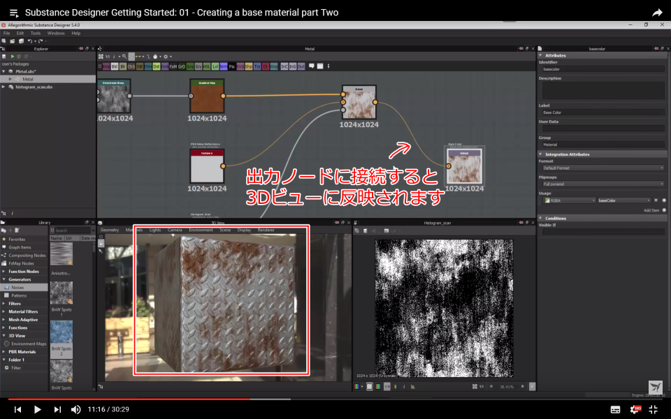Add a Gradient Map node (Gra)

(190, 66)
